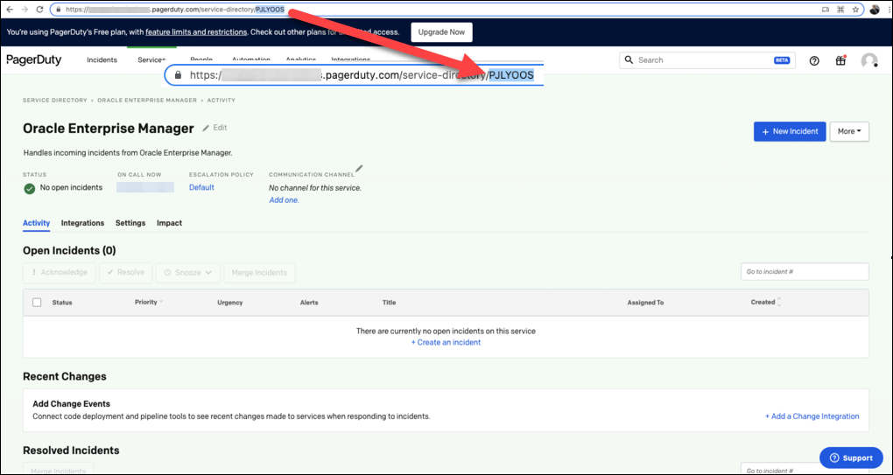Open the user avatar menu in PagerDuty
893x475 pixels.
tap(869, 61)
